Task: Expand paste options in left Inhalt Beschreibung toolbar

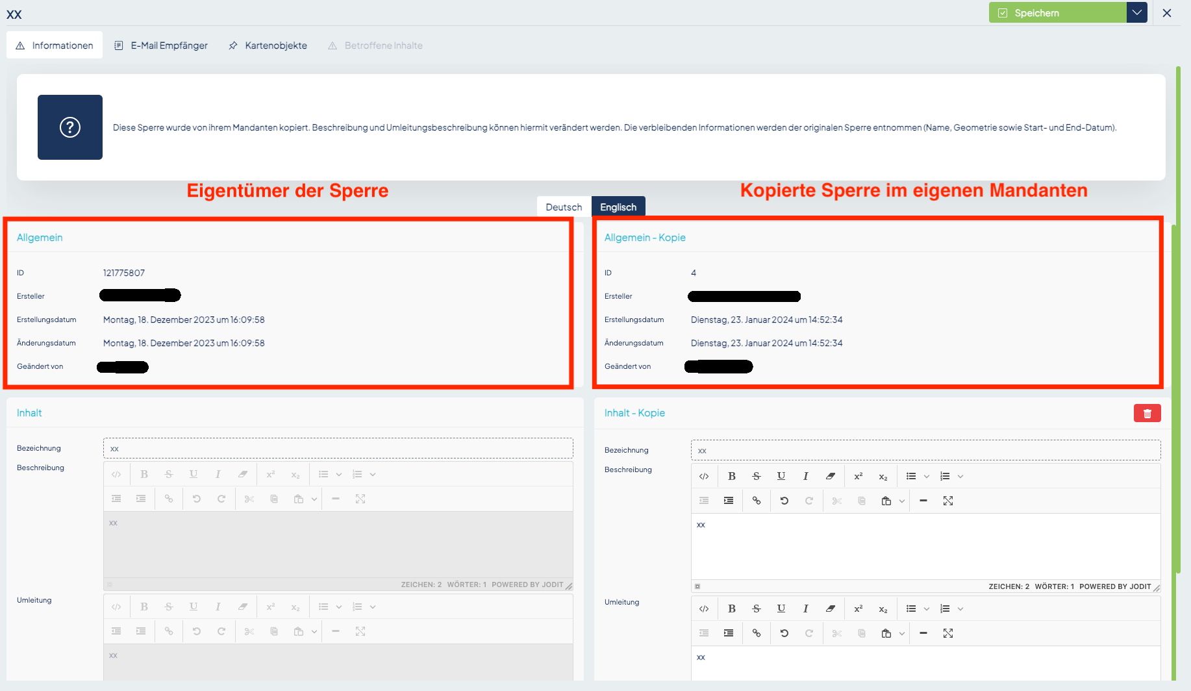Action: [314, 499]
